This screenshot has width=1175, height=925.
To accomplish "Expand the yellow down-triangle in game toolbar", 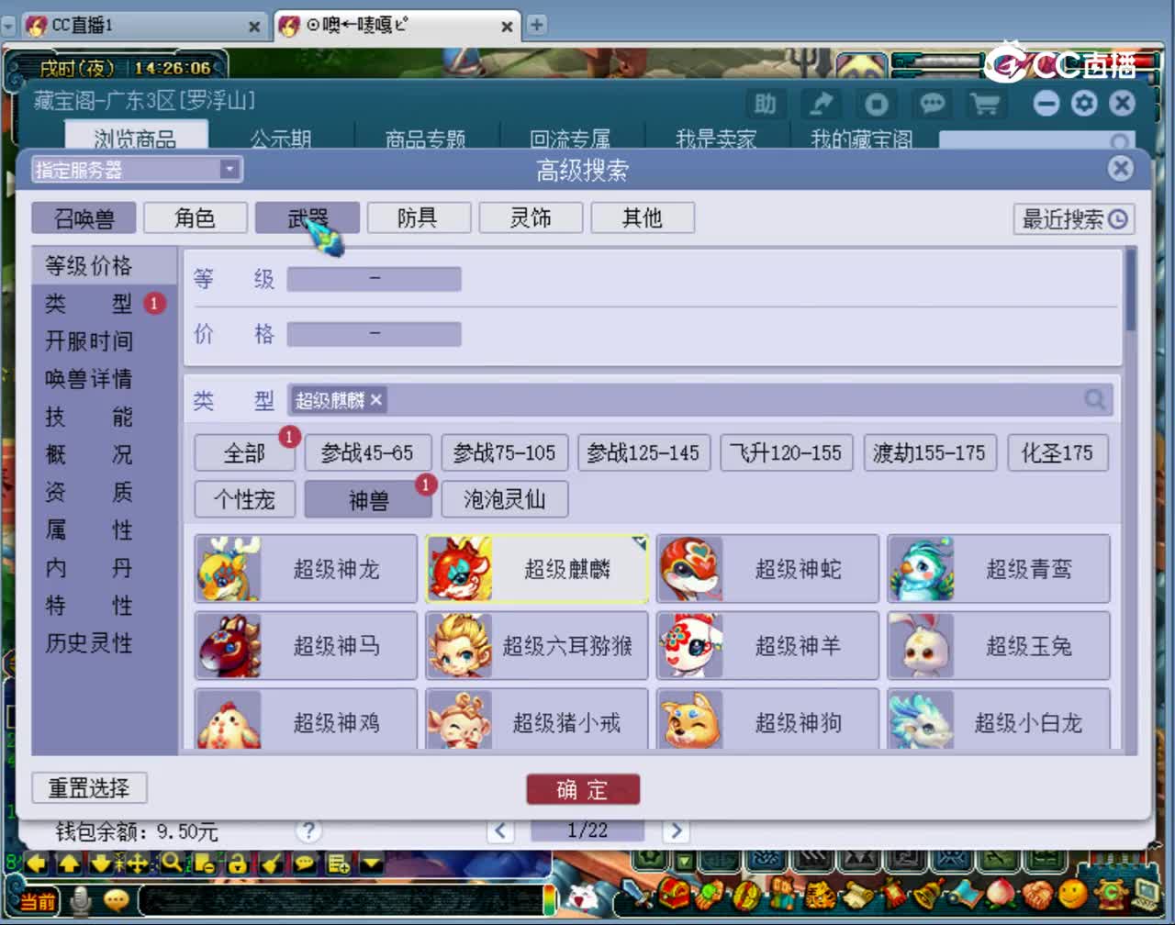I will (x=371, y=864).
